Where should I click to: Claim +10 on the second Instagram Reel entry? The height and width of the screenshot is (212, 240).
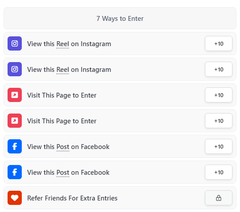click(x=219, y=69)
